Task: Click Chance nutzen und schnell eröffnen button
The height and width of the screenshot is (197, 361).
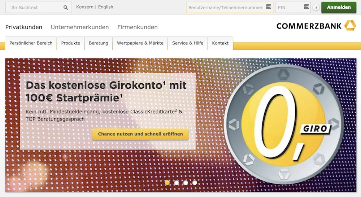Action: coord(140,134)
